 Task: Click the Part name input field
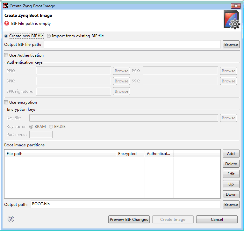[41, 135]
